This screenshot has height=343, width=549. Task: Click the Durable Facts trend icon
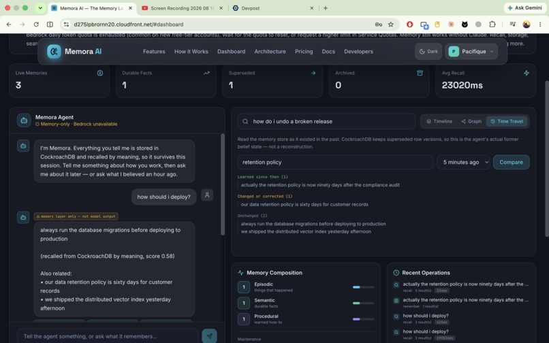pos(206,73)
